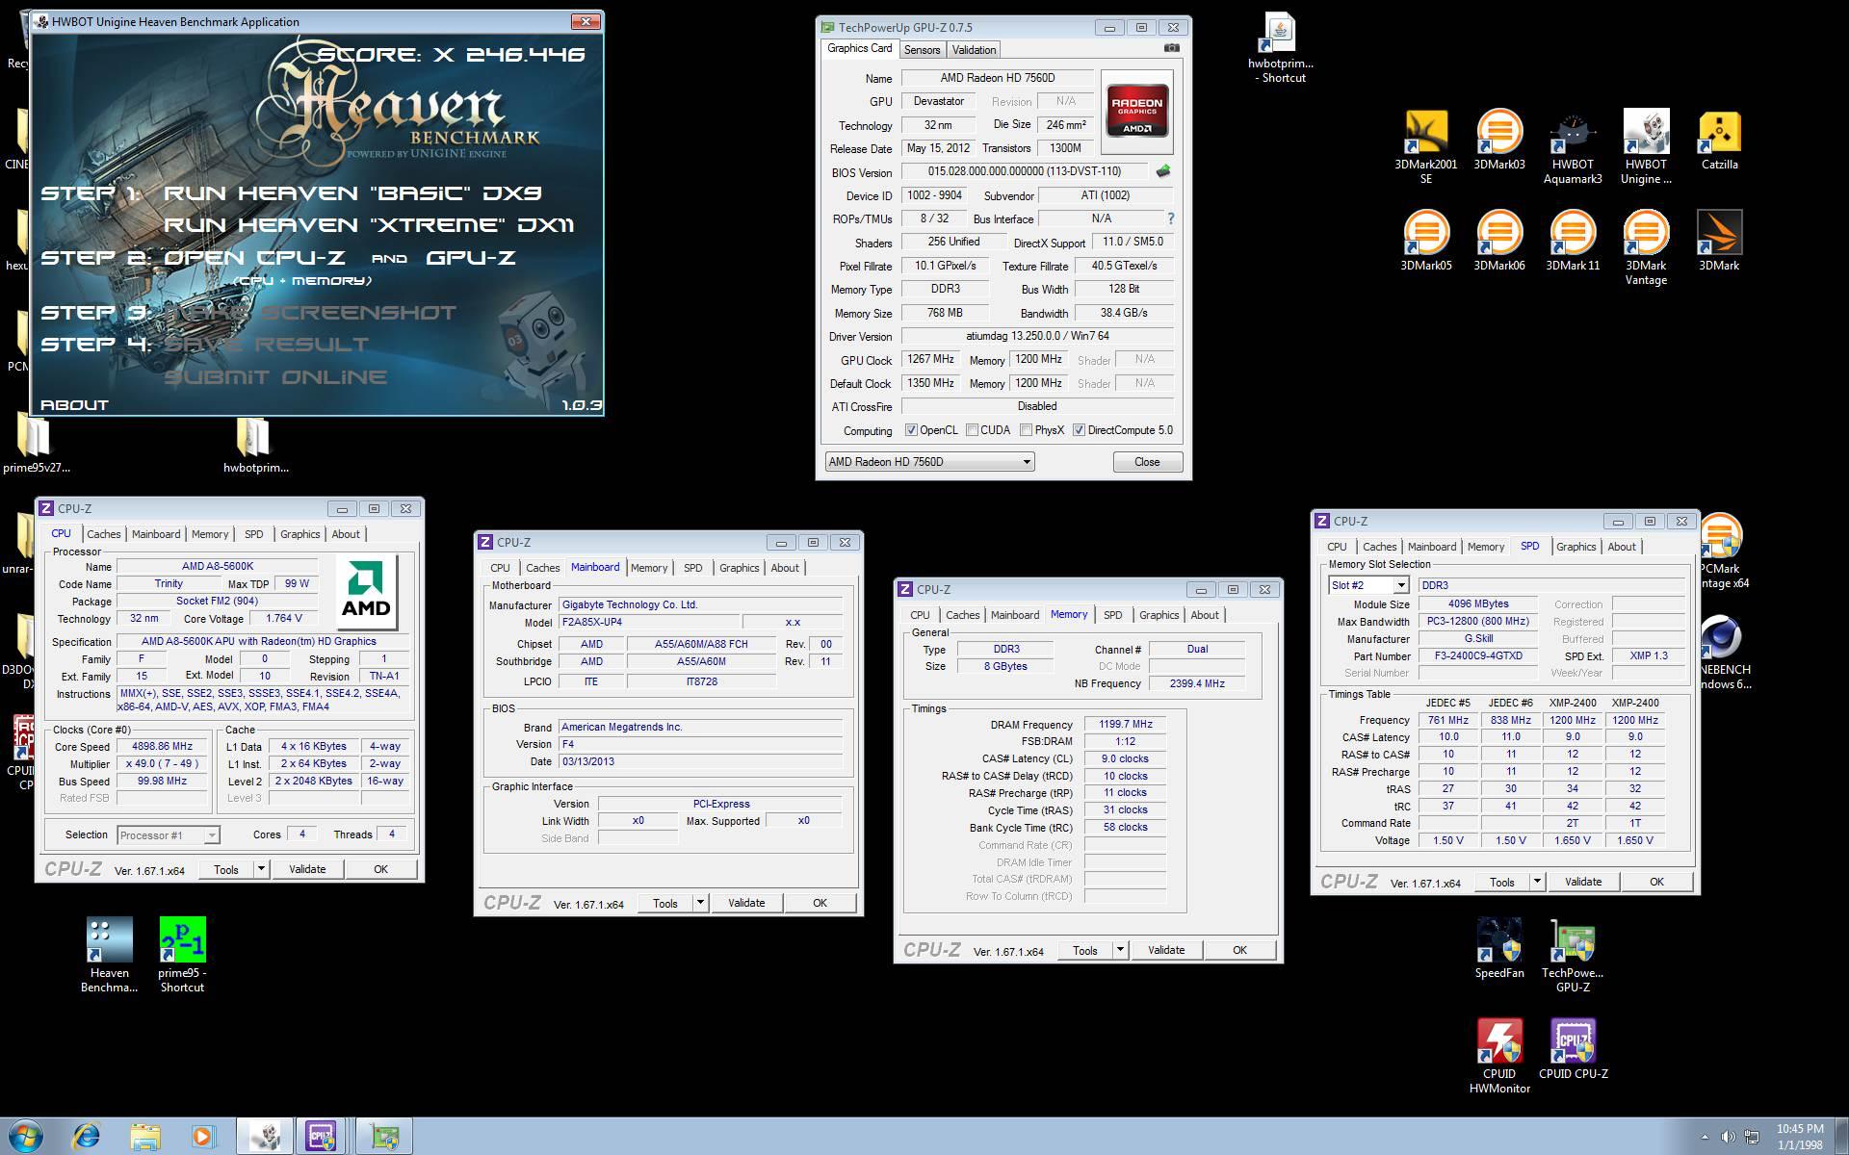Screen dimensions: 1849x1155
Task: Expand Tools arrow in CPU-Z SPD window
Action: coord(1537,882)
